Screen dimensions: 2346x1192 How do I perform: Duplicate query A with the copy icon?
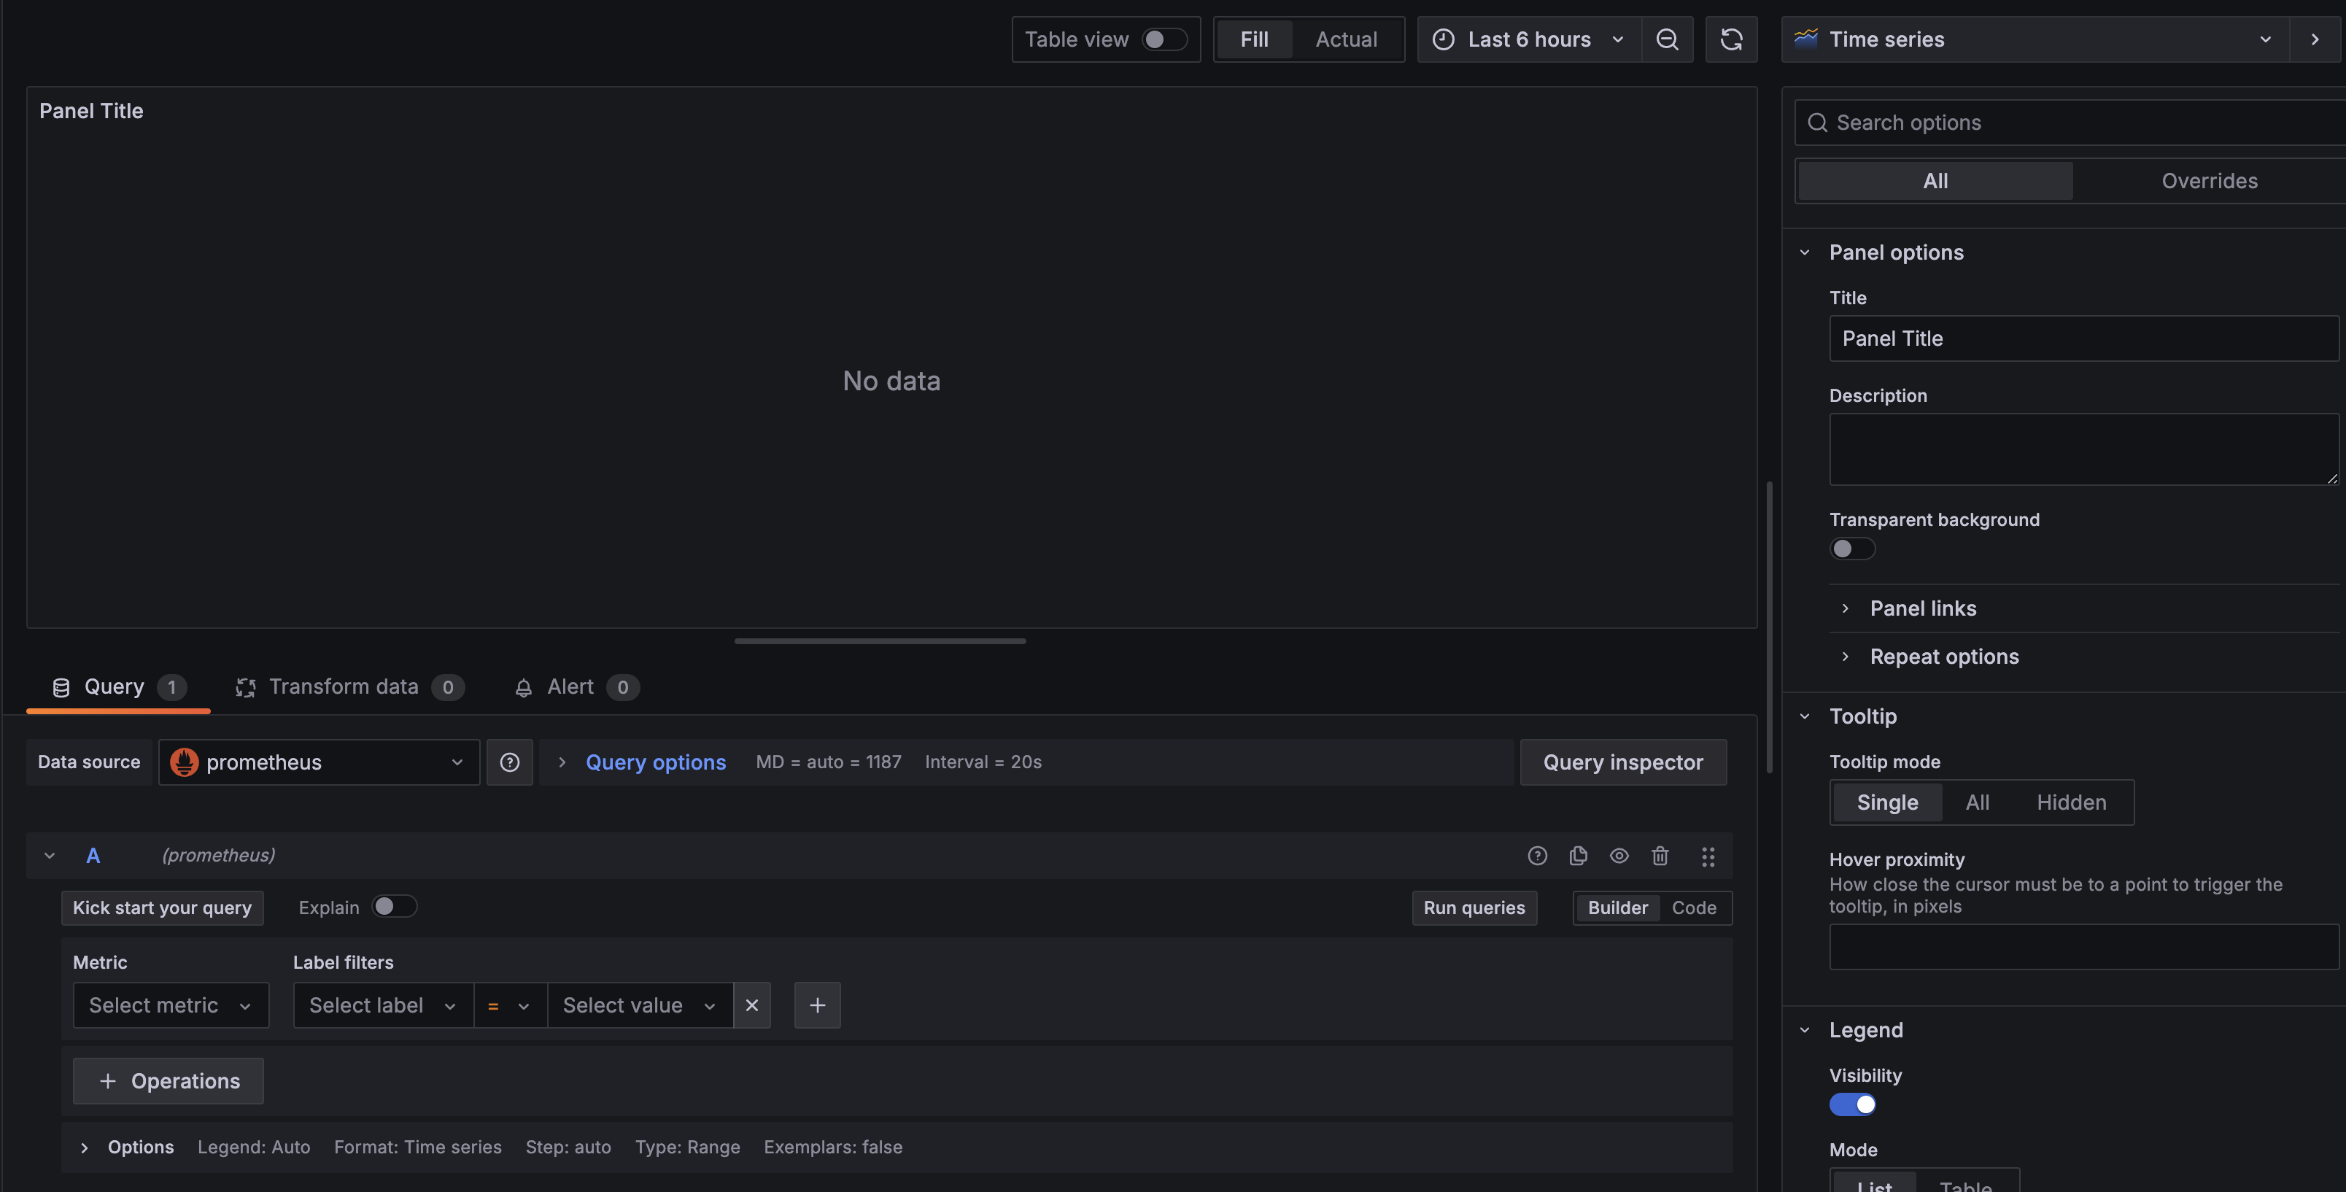point(1579,855)
